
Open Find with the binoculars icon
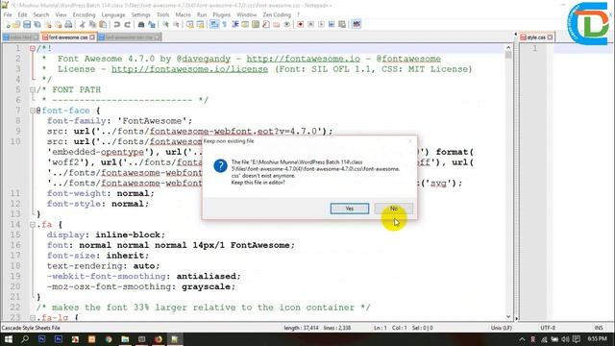(141, 24)
